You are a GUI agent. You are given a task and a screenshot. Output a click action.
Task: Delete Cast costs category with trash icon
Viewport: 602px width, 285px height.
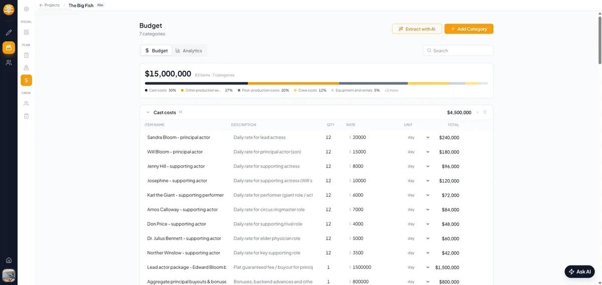coord(485,112)
